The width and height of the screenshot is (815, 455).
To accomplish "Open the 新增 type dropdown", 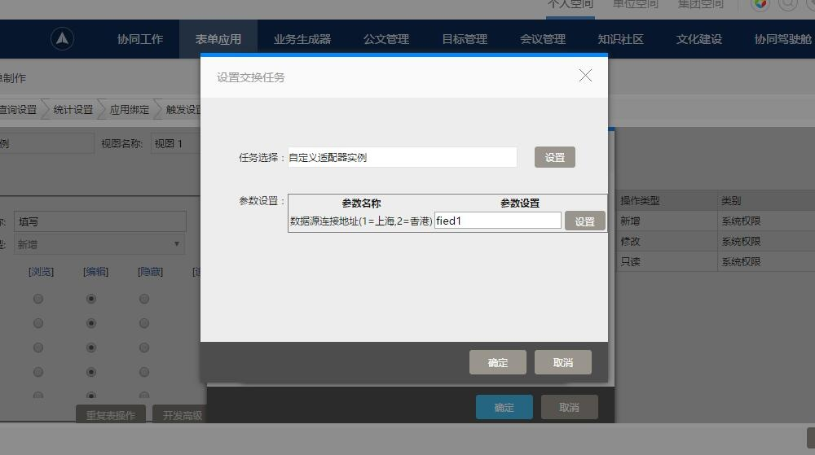I will point(99,244).
